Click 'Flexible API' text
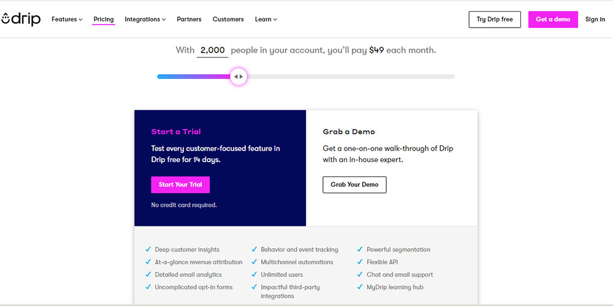The height and width of the screenshot is (306, 613). tap(382, 262)
